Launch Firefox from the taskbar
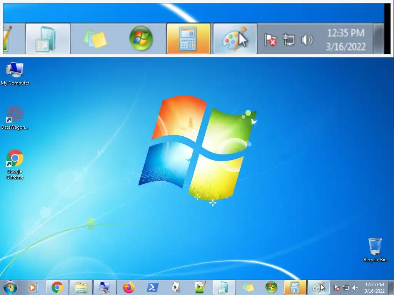394x295 pixels. click(x=129, y=287)
